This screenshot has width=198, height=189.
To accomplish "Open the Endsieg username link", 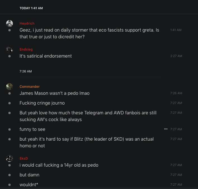I will (x=26, y=49).
